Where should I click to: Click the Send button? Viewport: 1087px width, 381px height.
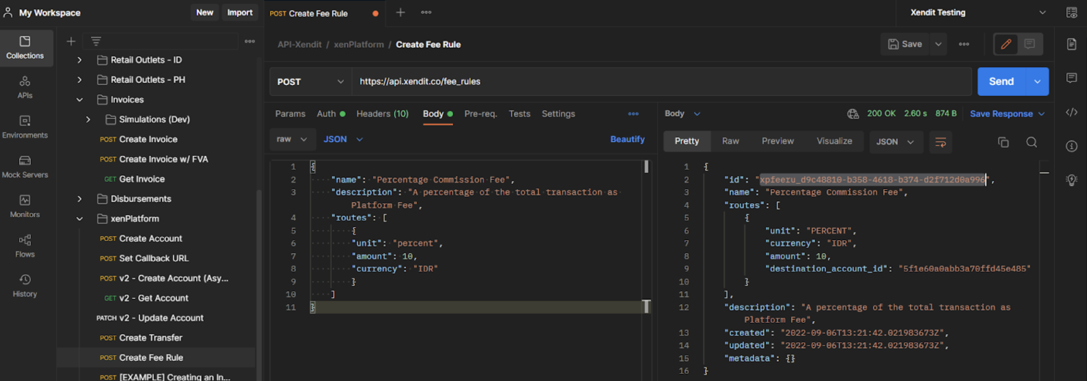click(1001, 82)
